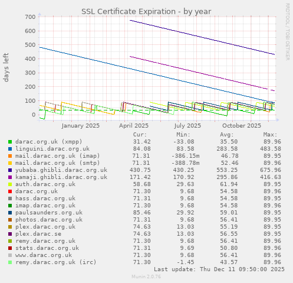
Task: Click the red darac.org.uk legend swatch
Action: (10, 191)
